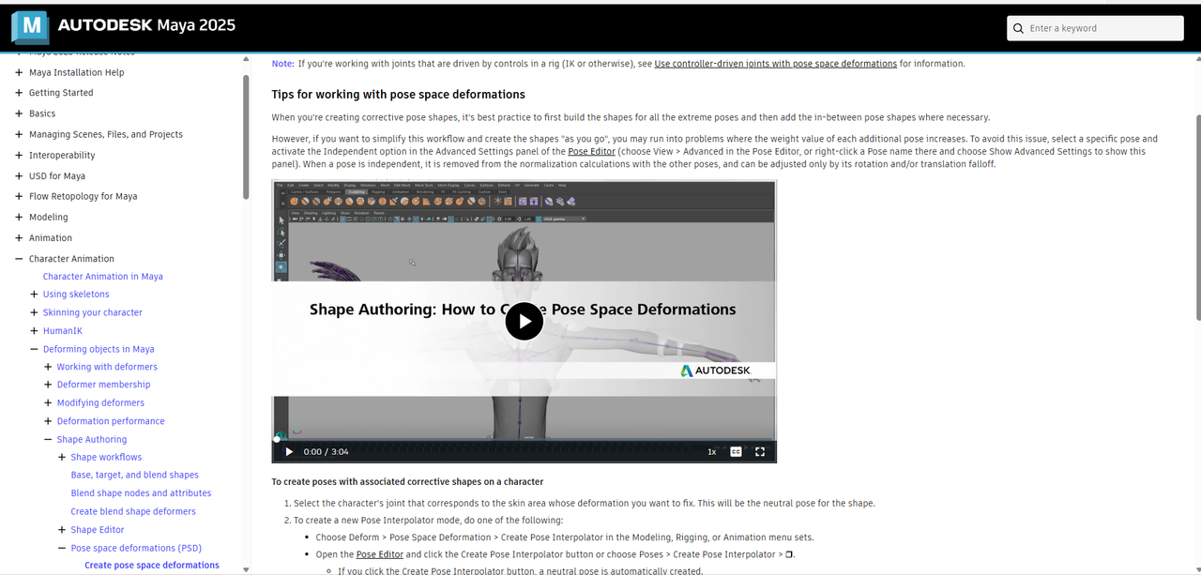The height and width of the screenshot is (575, 1201).
Task: Expand Modifying deformers node
Action: click(48, 402)
